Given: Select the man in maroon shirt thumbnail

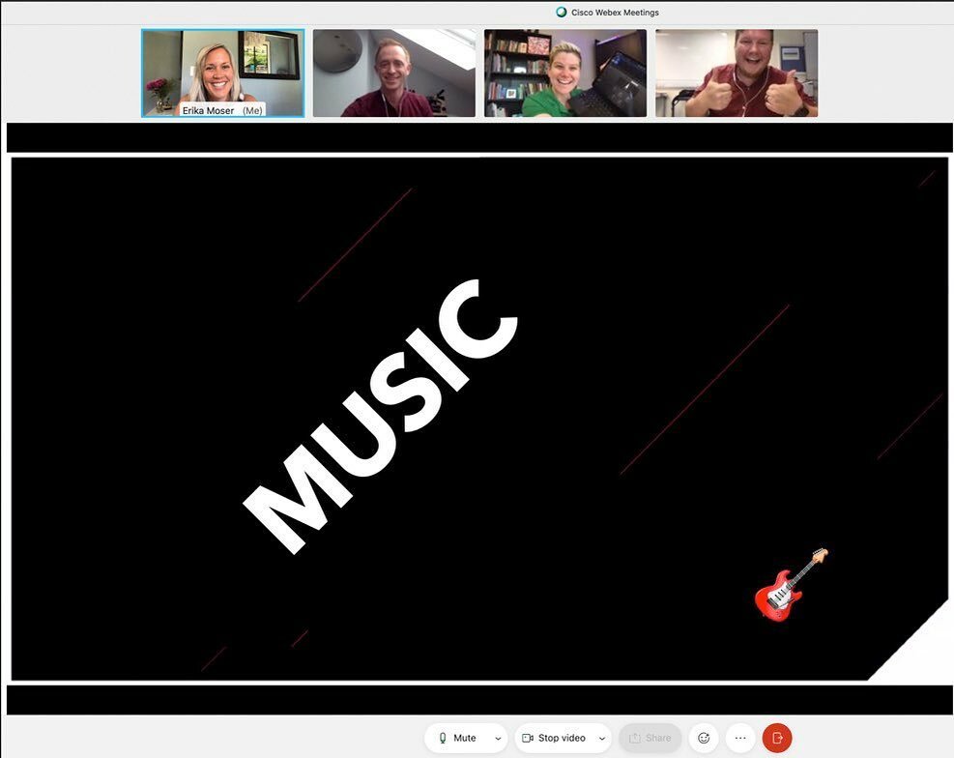Looking at the screenshot, I should pos(394,73).
